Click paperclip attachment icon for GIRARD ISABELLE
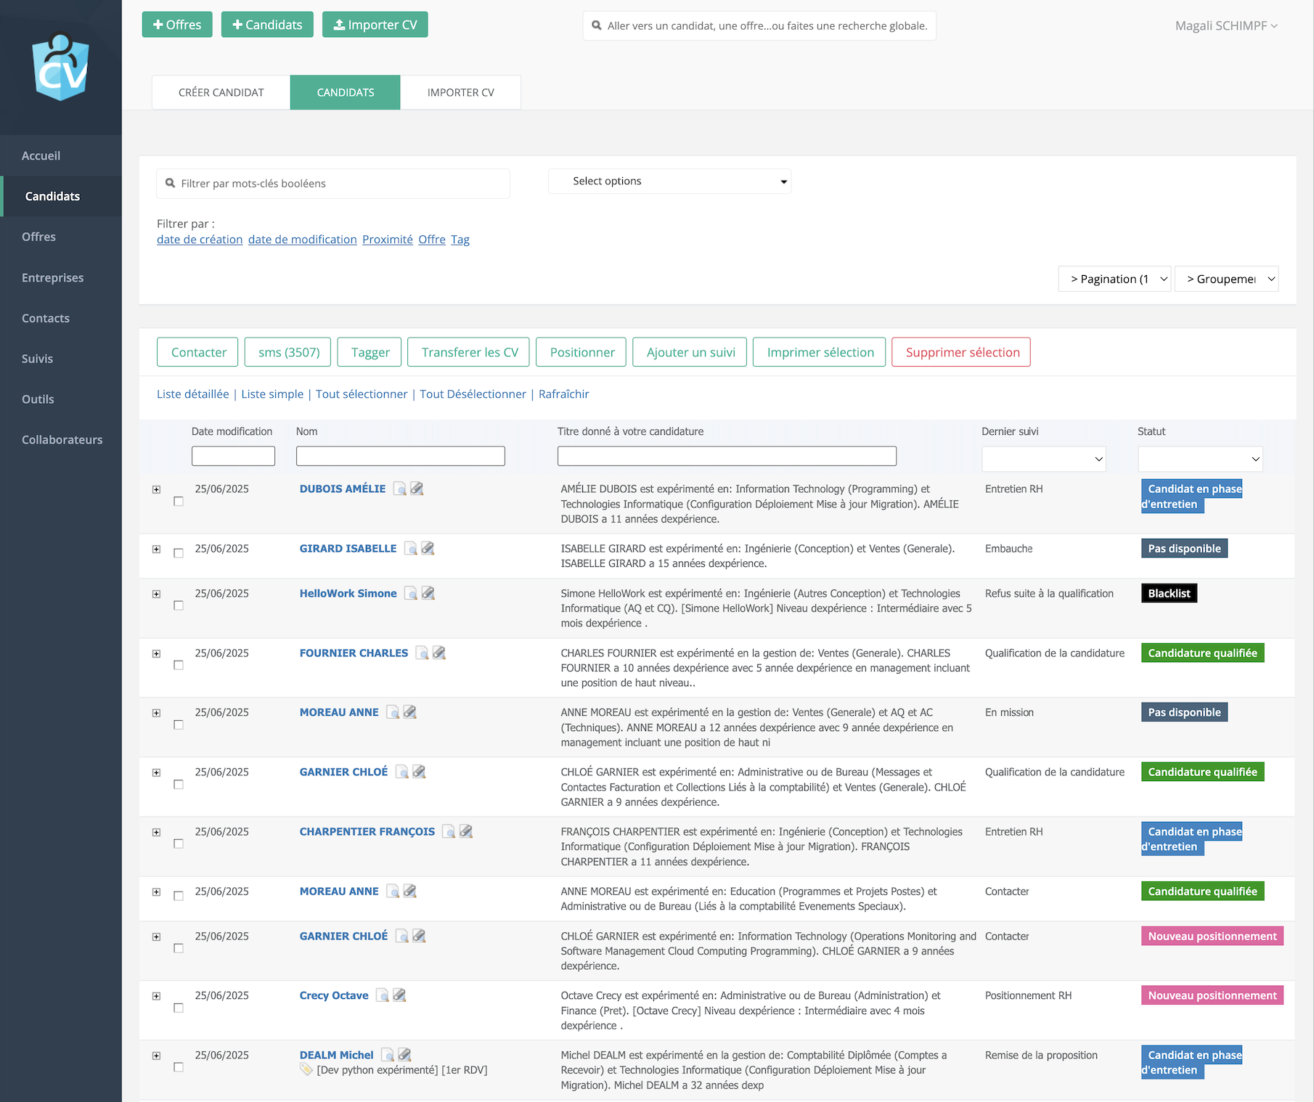Viewport: 1314px width, 1102px height. coord(428,549)
